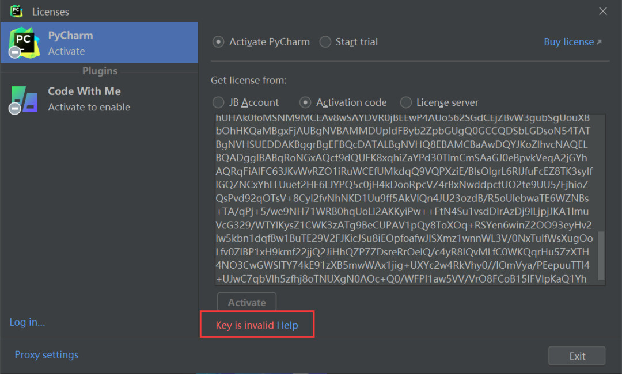The height and width of the screenshot is (374, 622).
Task: Click the minus badge on Code With Me icon
Action: point(14,108)
